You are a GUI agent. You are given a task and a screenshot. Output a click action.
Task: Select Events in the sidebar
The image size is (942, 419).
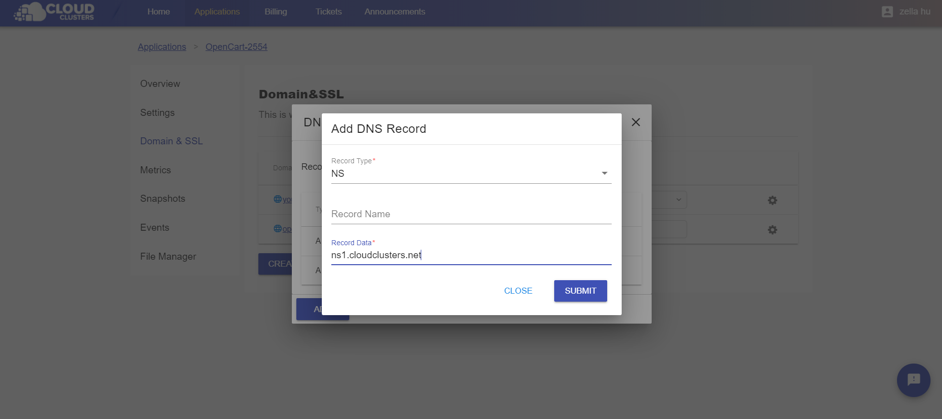click(154, 228)
